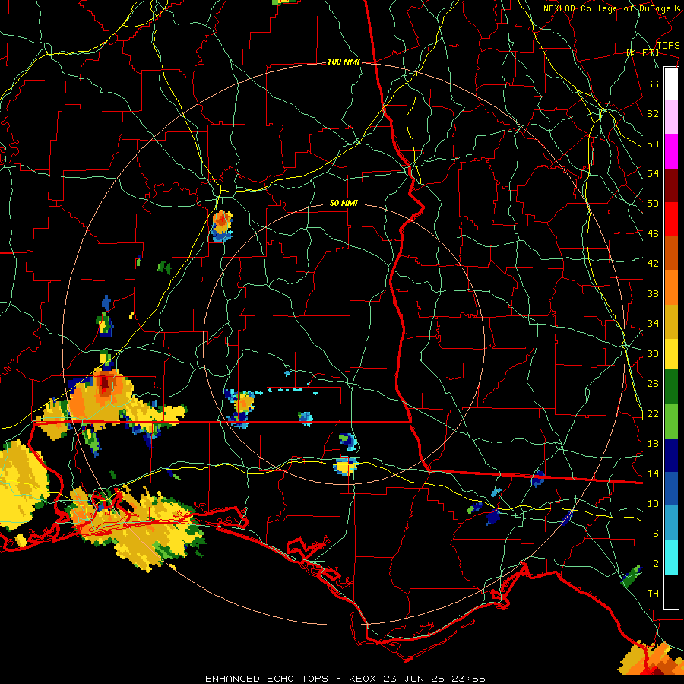Click the white swatch in the legend
The width and height of the screenshot is (684, 684).
click(x=671, y=84)
